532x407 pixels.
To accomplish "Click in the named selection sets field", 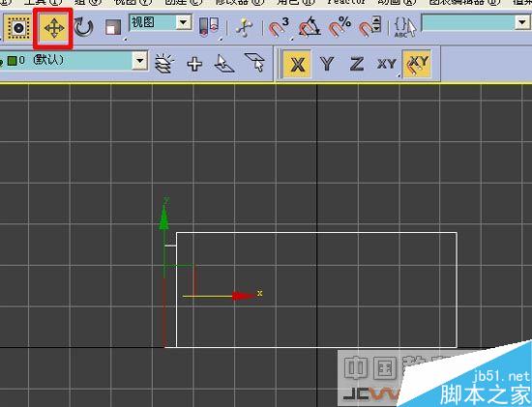I will (468, 22).
